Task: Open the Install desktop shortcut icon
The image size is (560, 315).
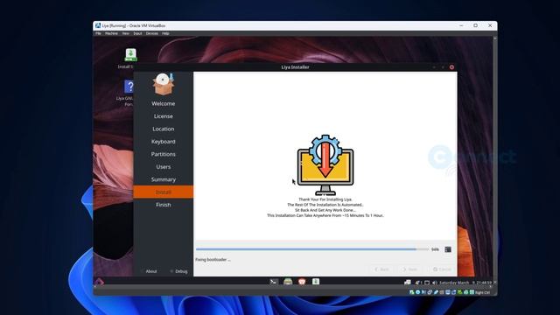Action: tap(130, 55)
